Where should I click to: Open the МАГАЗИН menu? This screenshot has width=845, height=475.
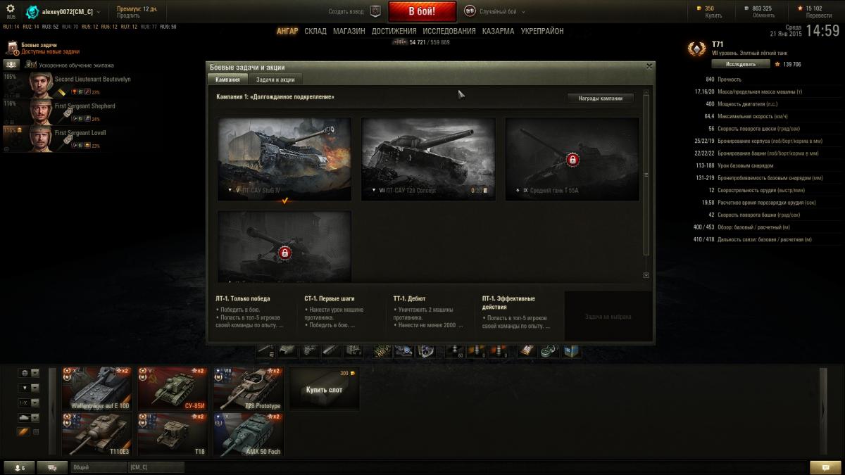point(349,31)
